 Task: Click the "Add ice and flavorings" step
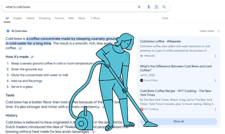click(27, 81)
